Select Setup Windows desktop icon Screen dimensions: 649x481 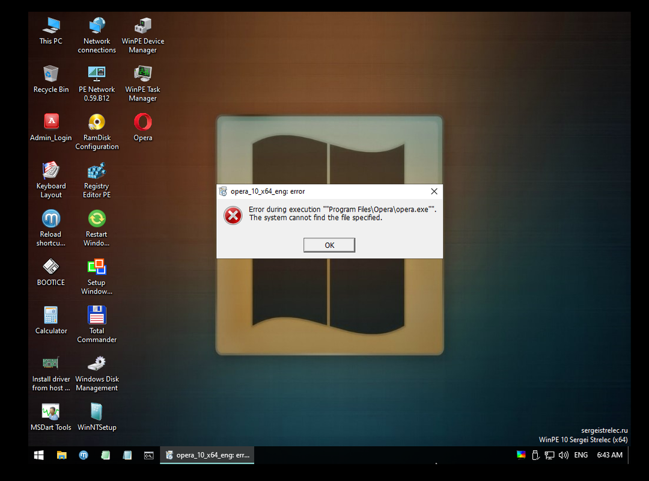coord(97,277)
